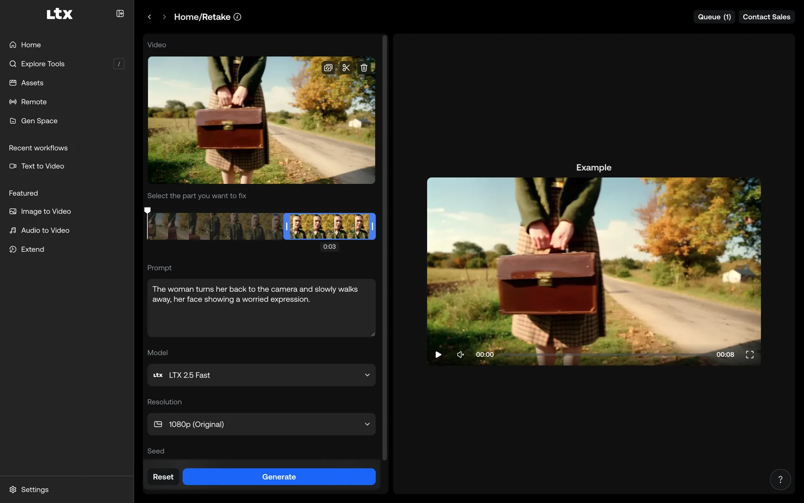The width and height of the screenshot is (804, 503).
Task: Click the unselected timeline frames
Action: [x=215, y=226]
